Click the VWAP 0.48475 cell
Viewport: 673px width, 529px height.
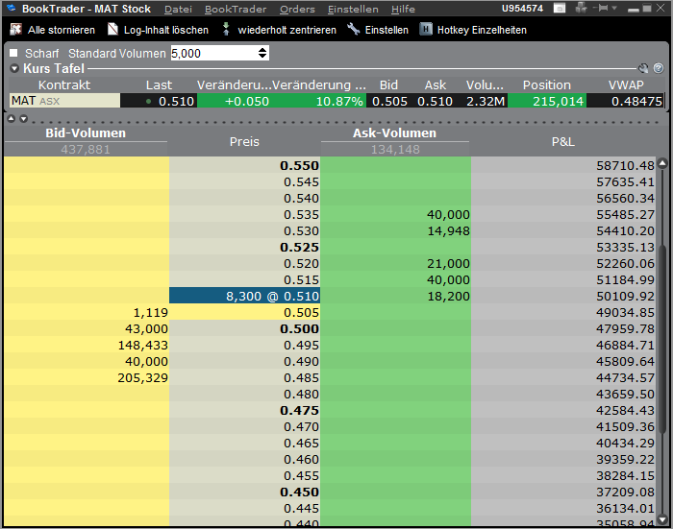coord(625,101)
